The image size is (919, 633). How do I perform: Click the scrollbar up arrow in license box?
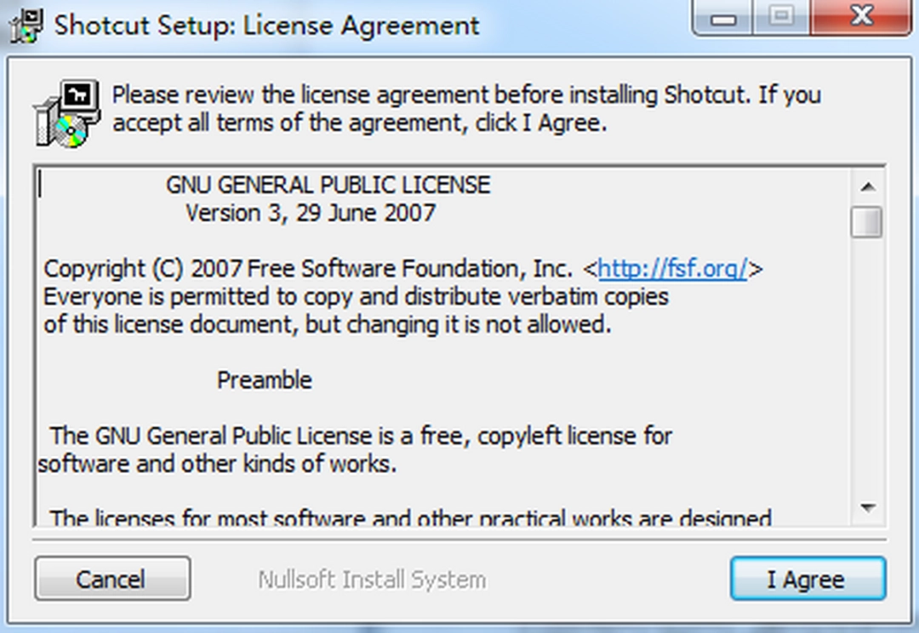[867, 186]
